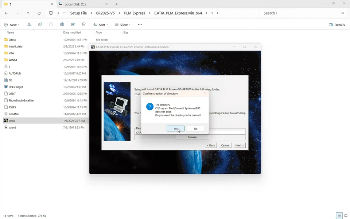Viewport: 350px width, 219px height.
Task: Close the Confirm creation of directory dialog
Action: point(205,93)
